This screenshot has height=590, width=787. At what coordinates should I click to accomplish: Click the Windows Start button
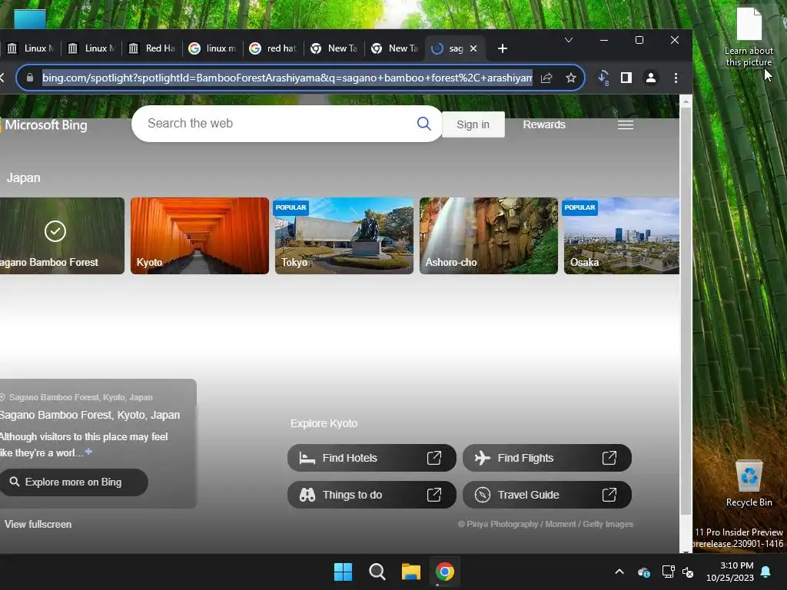tap(344, 572)
